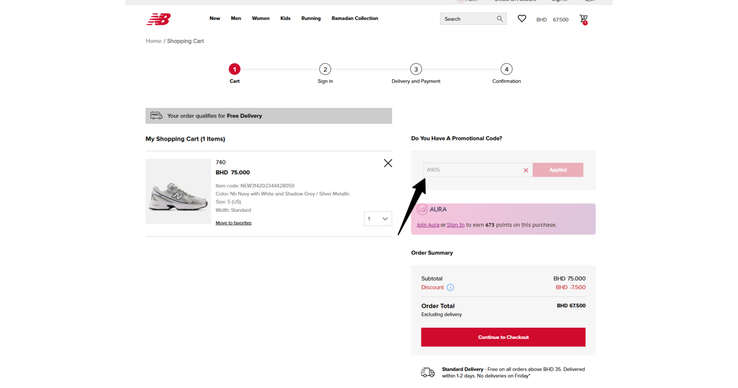The width and height of the screenshot is (738, 388).
Task: Open the Men menu
Action: [236, 18]
